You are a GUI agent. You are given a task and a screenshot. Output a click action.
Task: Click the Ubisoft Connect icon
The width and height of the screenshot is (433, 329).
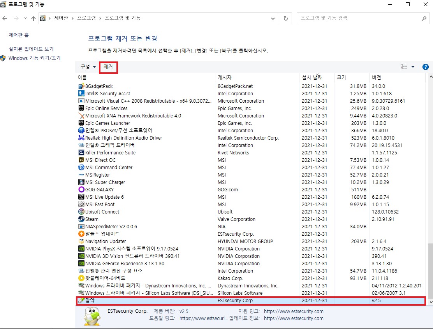pyautogui.click(x=81, y=212)
